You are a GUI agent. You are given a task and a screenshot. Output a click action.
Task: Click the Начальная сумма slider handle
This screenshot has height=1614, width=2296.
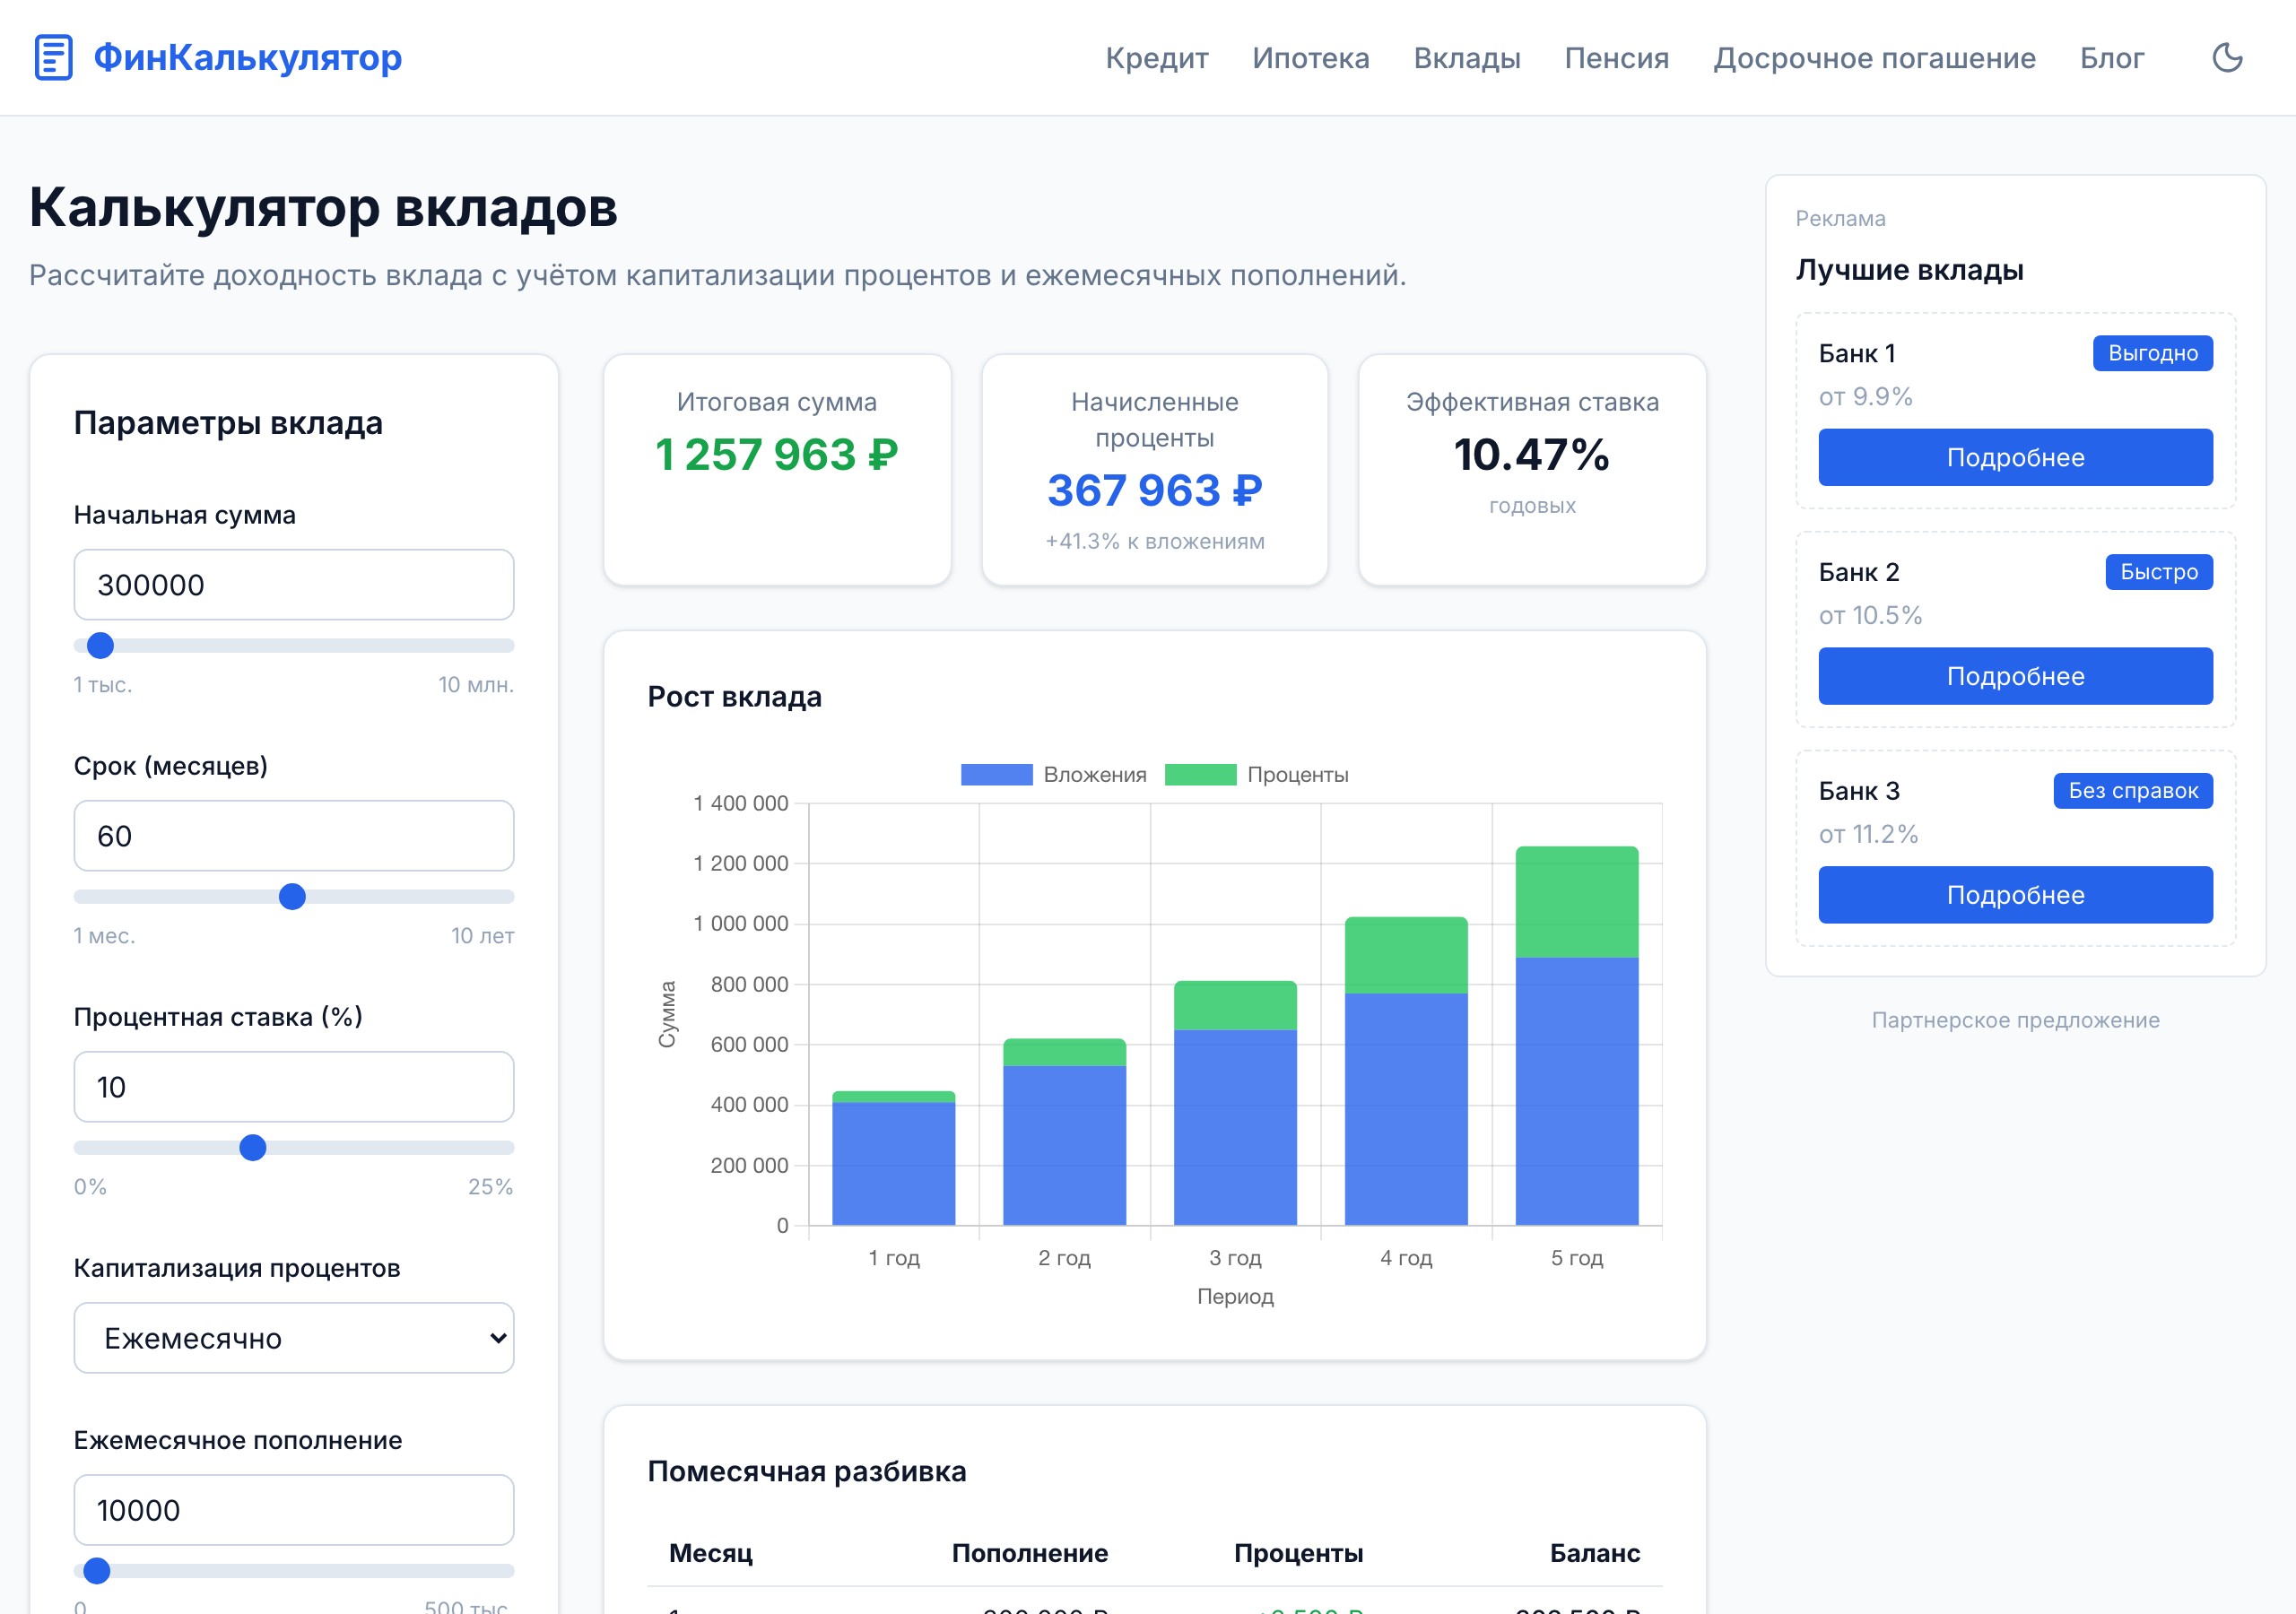100,646
